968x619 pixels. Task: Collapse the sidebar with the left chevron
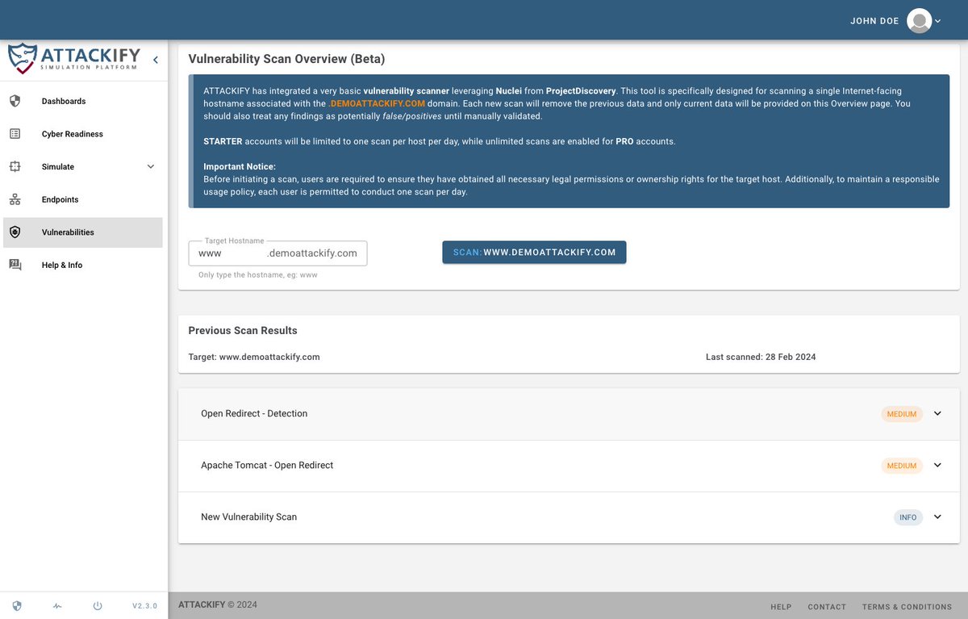coord(156,60)
